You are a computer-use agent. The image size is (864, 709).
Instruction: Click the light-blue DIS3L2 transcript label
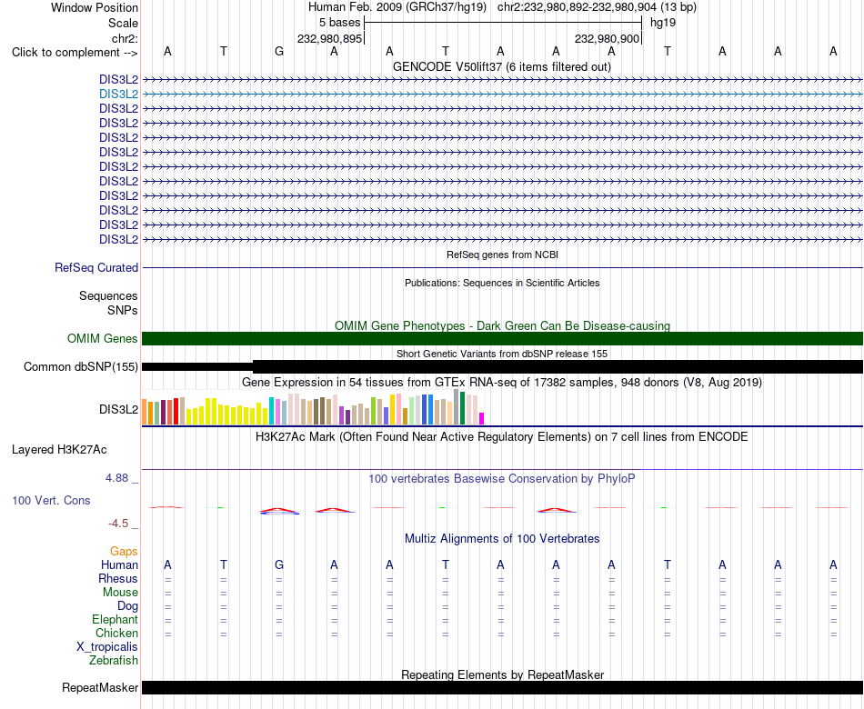tap(118, 95)
